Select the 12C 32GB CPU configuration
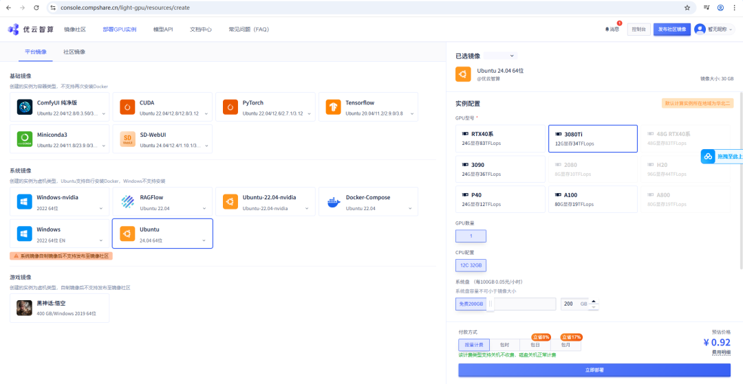 click(471, 265)
